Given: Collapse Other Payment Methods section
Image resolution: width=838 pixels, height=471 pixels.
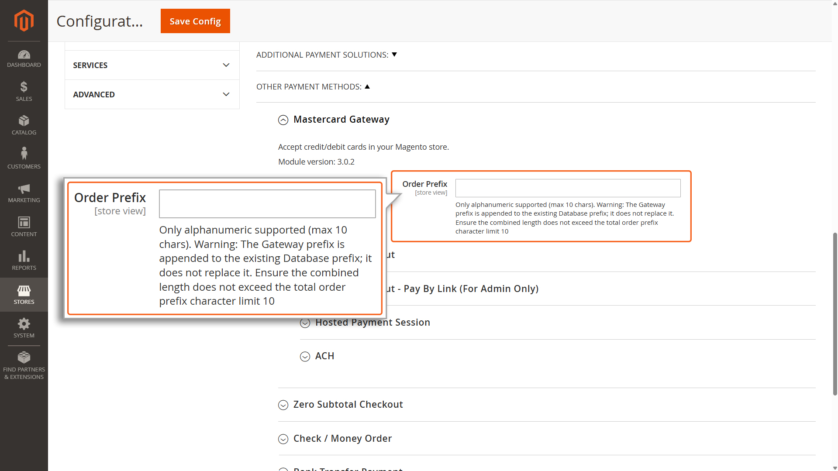Looking at the screenshot, I should [x=313, y=87].
